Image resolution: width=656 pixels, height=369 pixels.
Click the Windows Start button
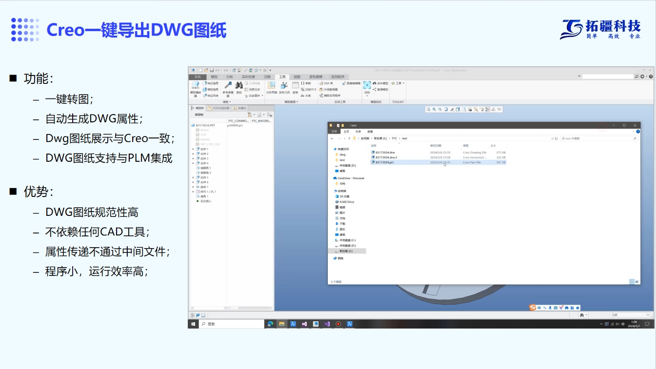tap(193, 324)
